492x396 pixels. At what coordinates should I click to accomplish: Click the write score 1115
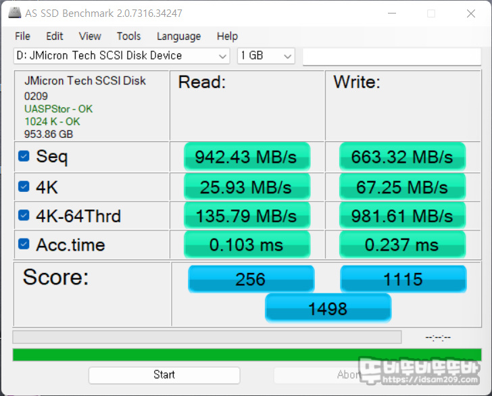(403, 279)
